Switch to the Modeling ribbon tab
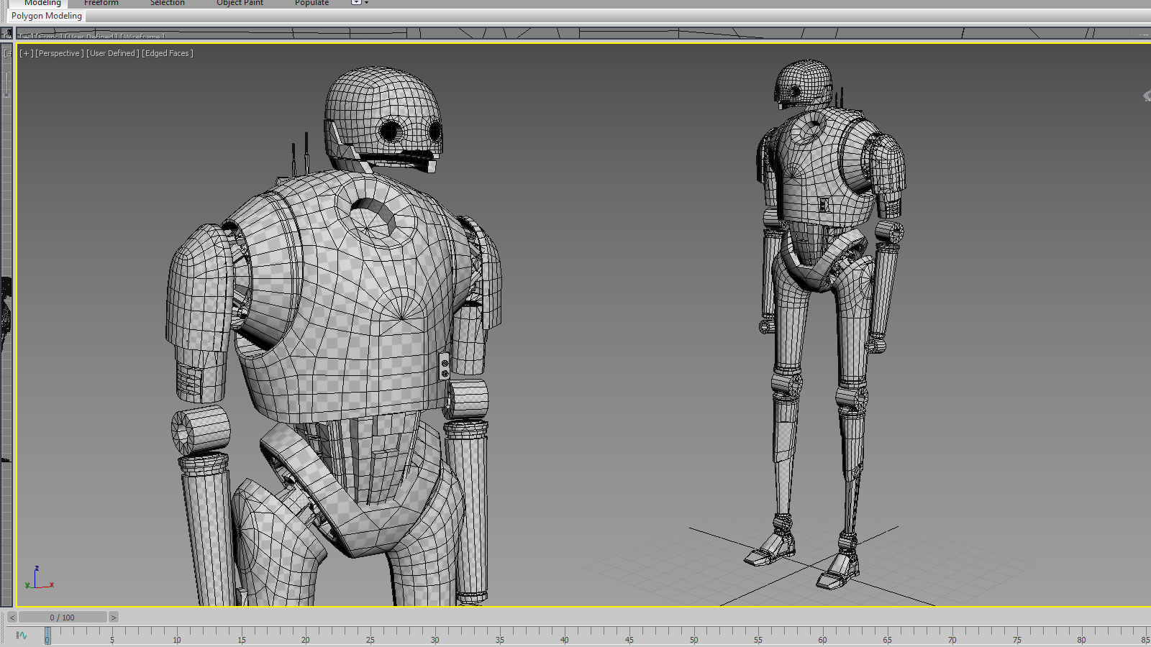 [x=42, y=4]
